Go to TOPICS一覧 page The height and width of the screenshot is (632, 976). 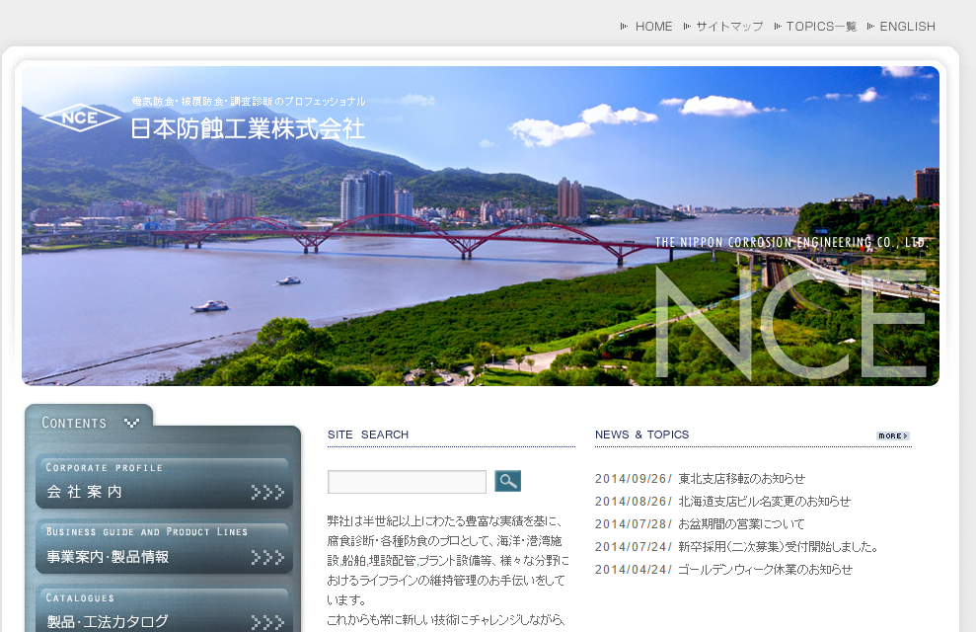click(821, 27)
